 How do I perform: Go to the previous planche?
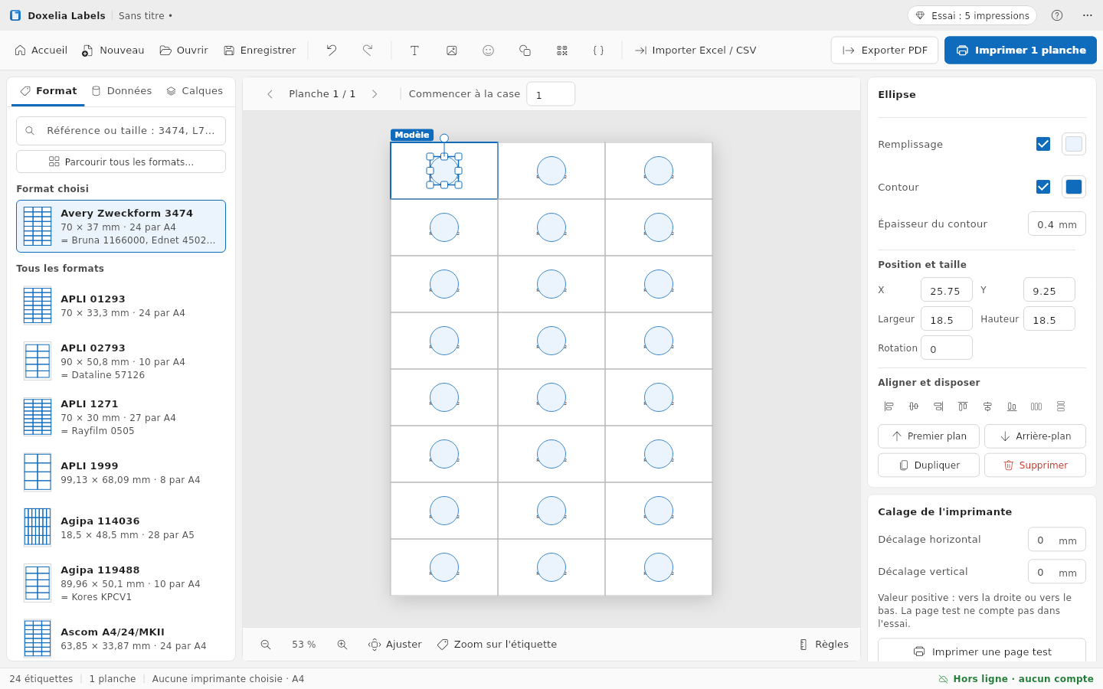(270, 94)
